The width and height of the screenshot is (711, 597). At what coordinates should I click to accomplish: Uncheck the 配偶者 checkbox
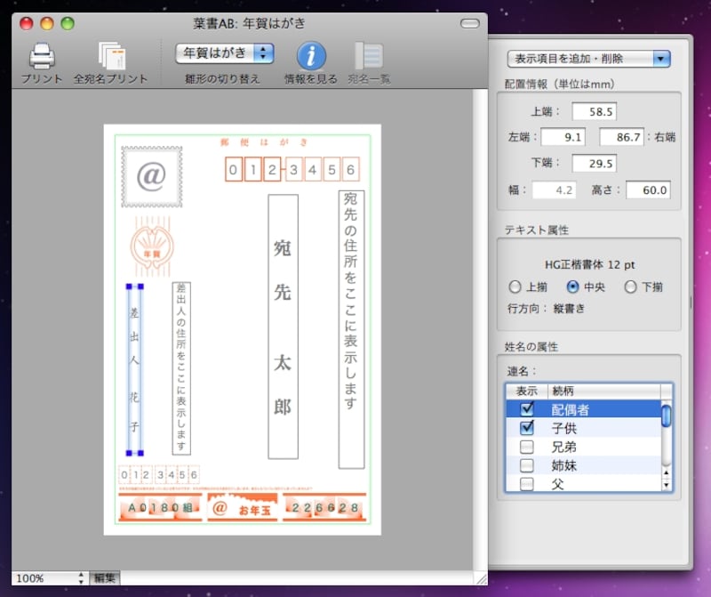[x=526, y=409]
